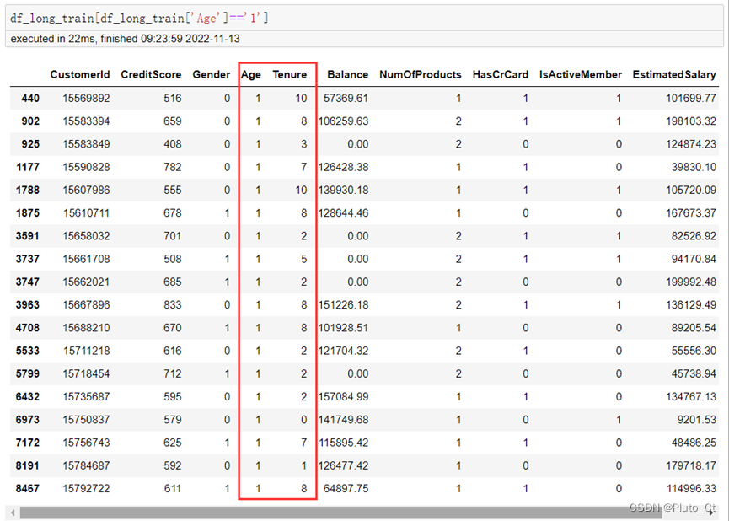Click CreditScore value 408

pyautogui.click(x=173, y=144)
